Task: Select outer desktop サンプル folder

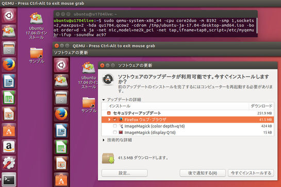Action: pyautogui.click(x=37, y=56)
